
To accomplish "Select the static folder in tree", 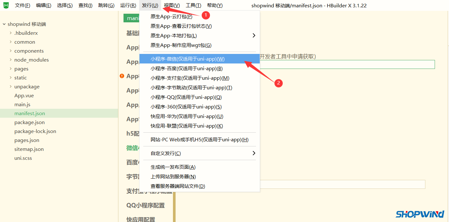I will coord(20,78).
